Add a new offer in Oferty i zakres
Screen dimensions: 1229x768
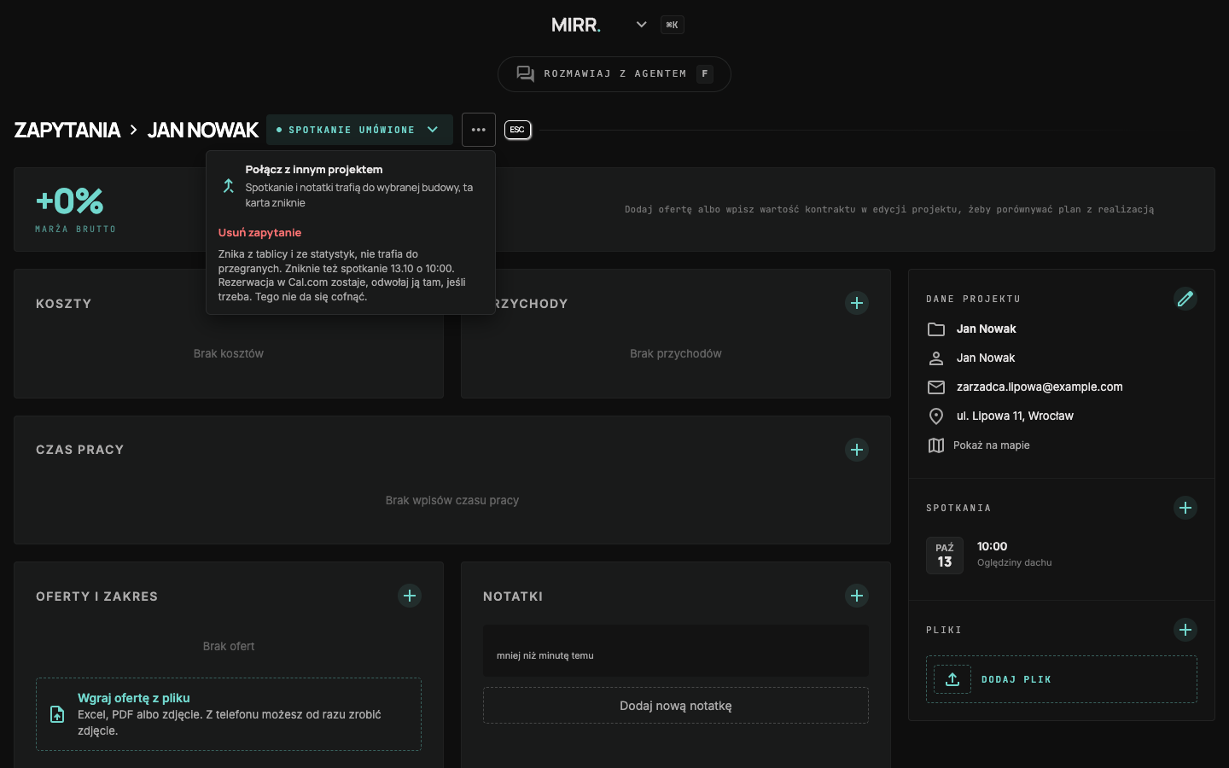click(409, 596)
